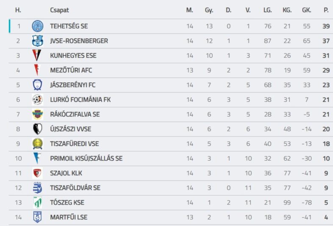Open the TEHETSÉG SE team link
333x226 pixels.
click(x=69, y=26)
